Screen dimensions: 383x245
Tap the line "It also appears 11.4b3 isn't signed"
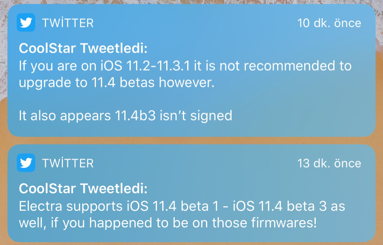click(x=125, y=116)
